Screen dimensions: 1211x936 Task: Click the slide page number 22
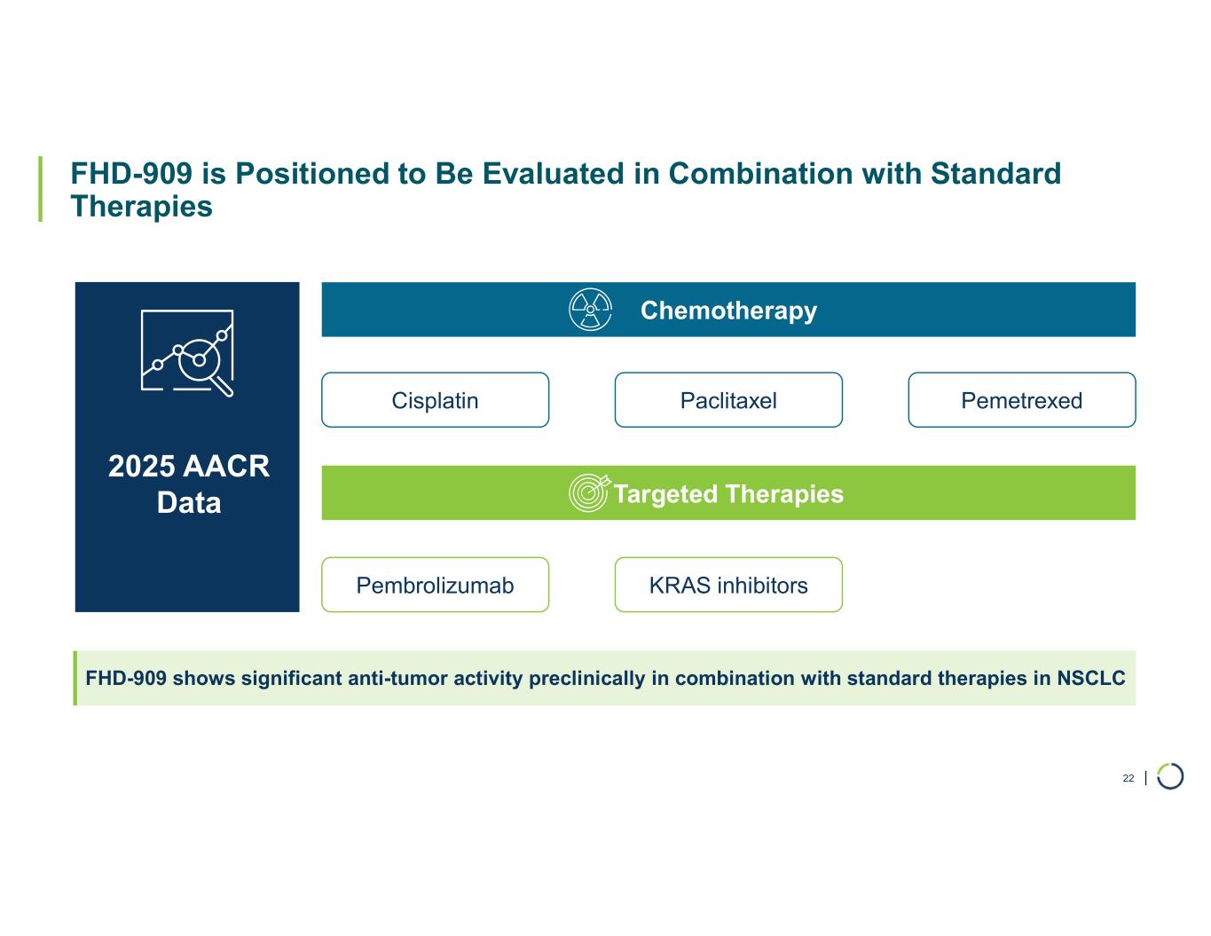click(1128, 778)
